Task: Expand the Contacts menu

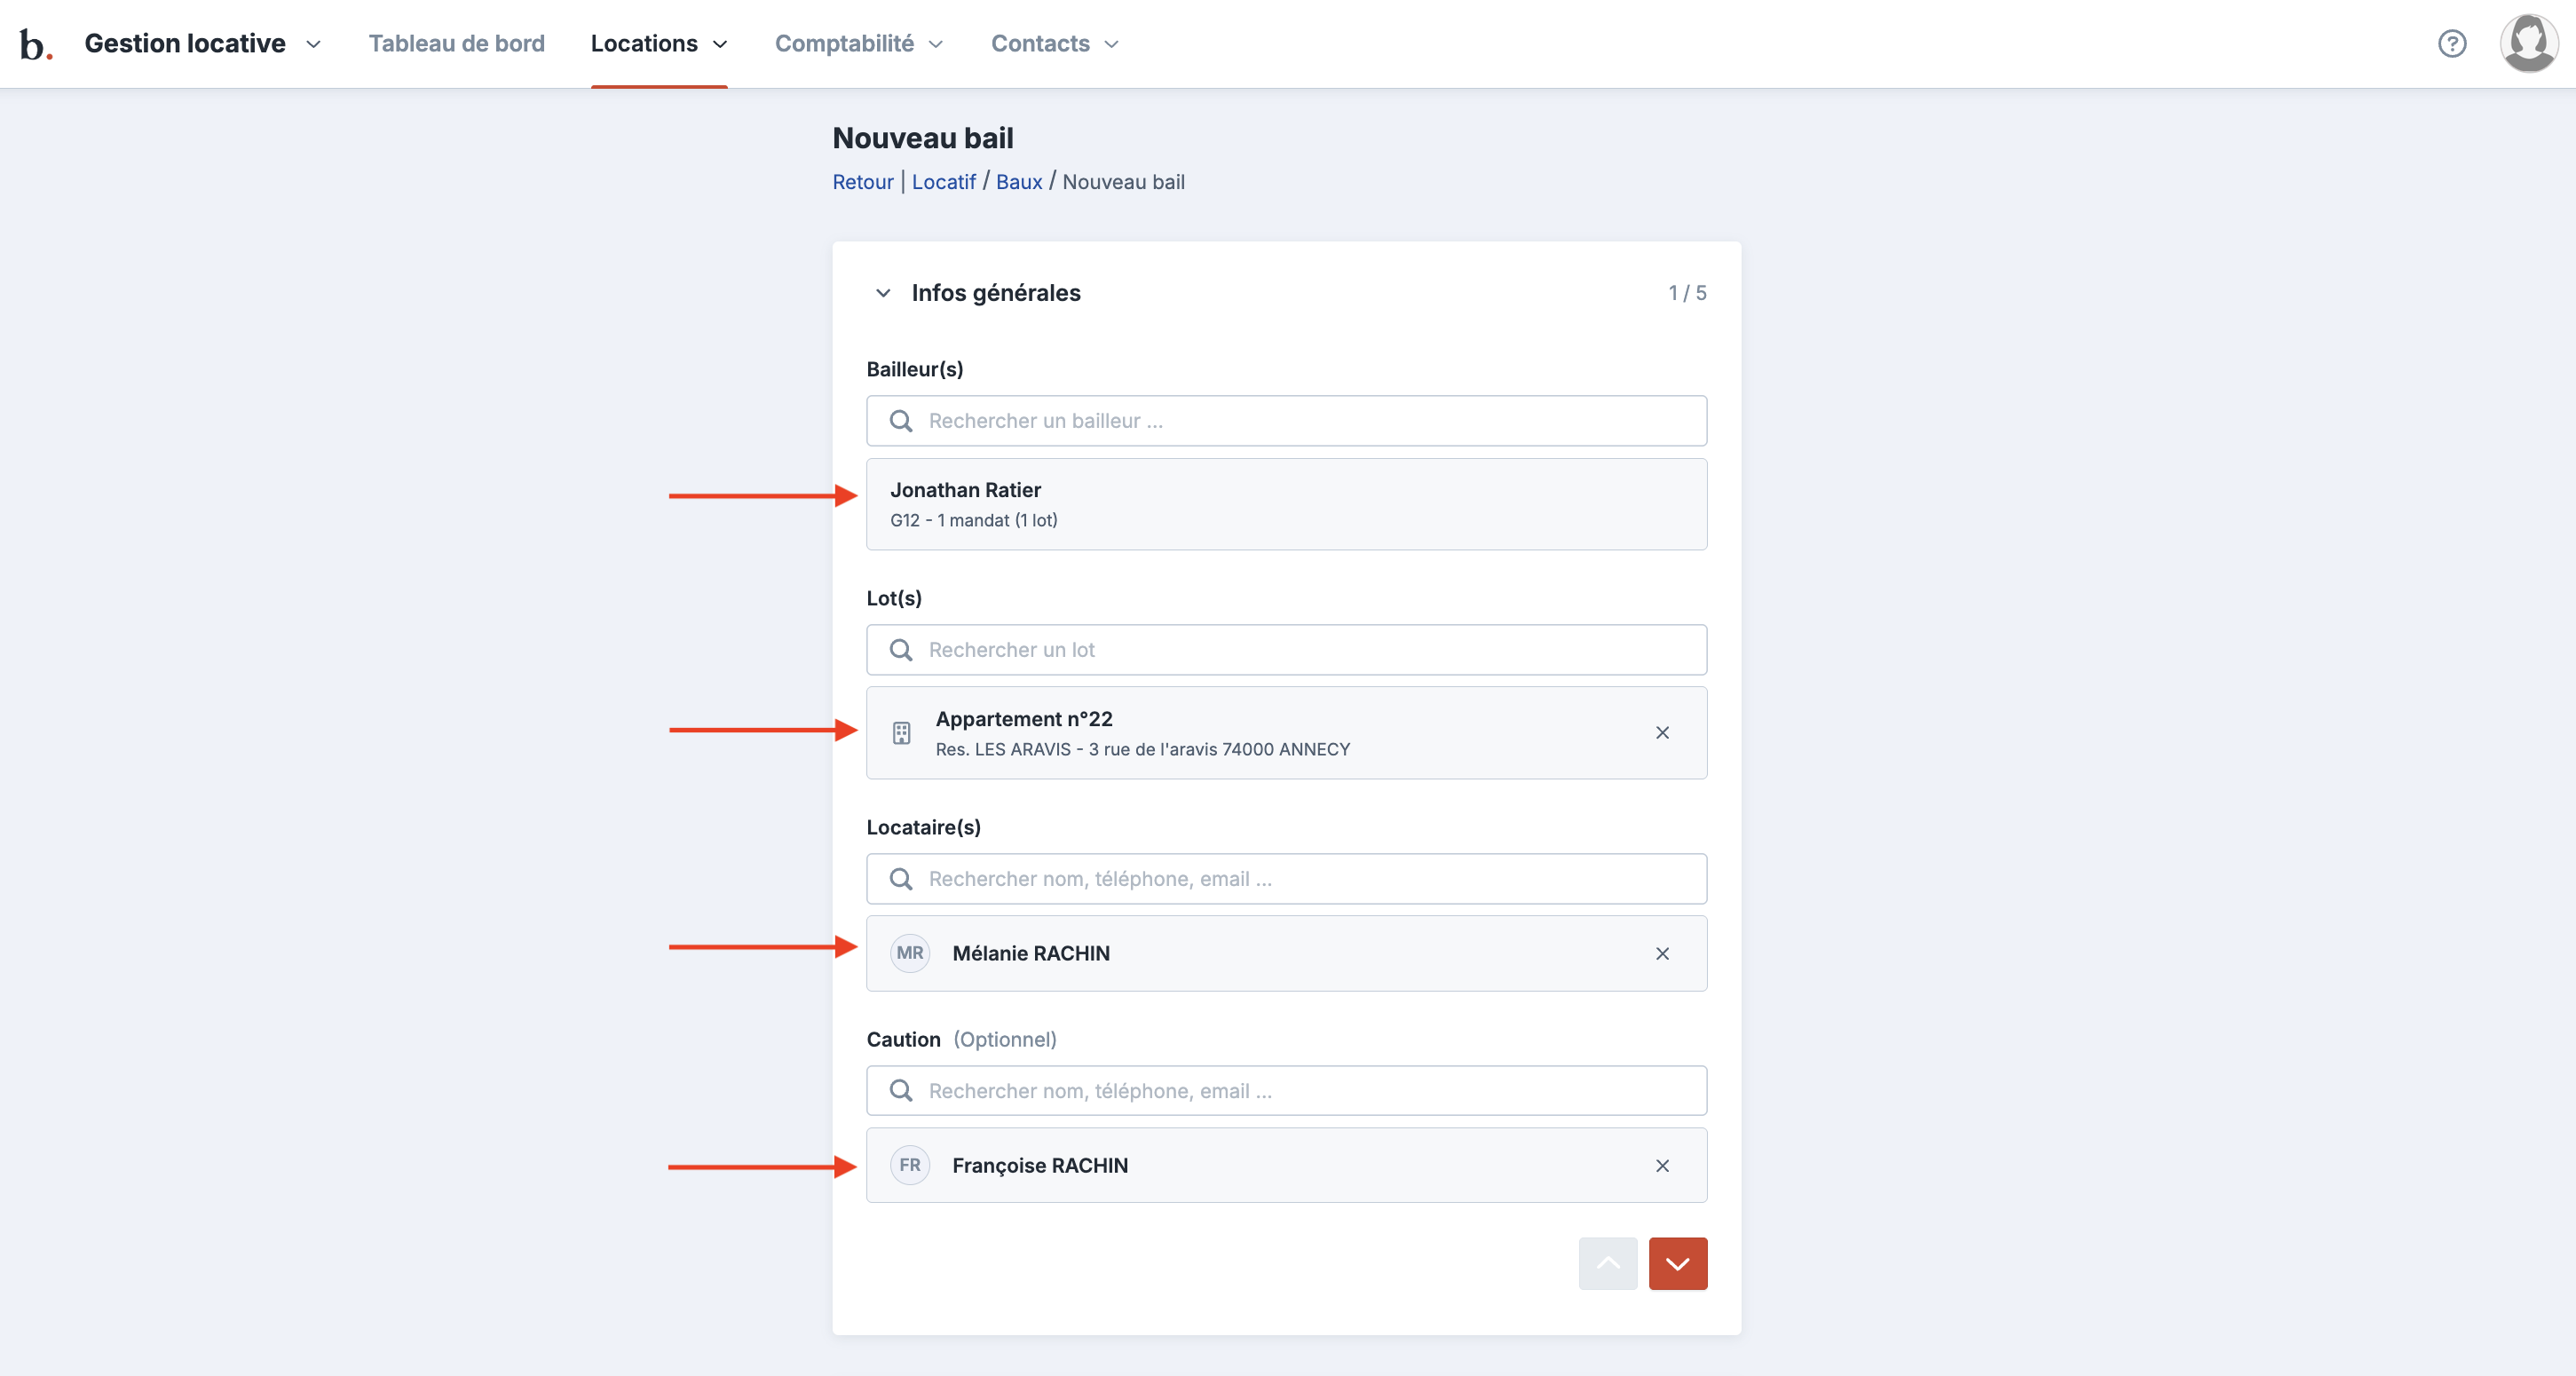Action: click(x=1054, y=44)
